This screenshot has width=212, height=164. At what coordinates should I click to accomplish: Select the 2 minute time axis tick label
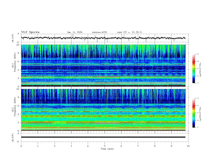click(x=55, y=146)
